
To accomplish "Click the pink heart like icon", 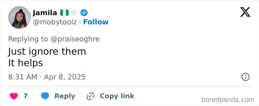I will pos(14,96).
